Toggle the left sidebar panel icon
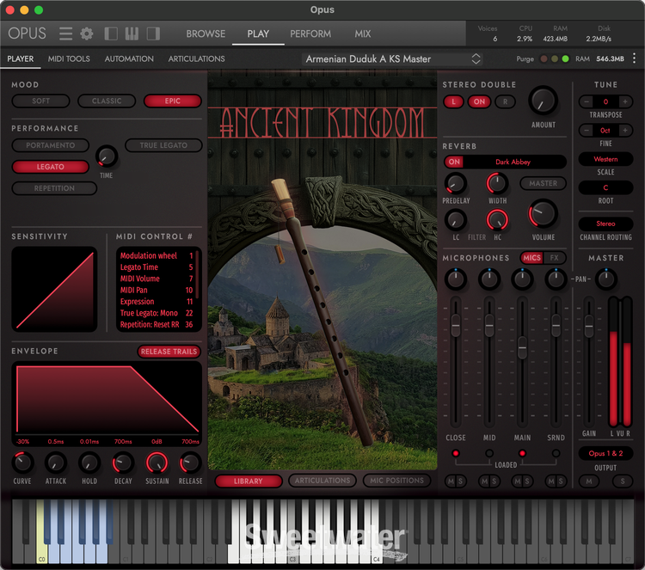The width and height of the screenshot is (645, 570). pyautogui.click(x=111, y=34)
